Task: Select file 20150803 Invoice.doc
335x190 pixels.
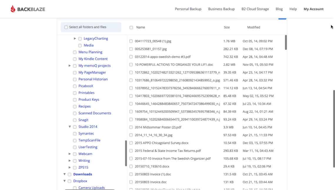Action: (151, 182)
